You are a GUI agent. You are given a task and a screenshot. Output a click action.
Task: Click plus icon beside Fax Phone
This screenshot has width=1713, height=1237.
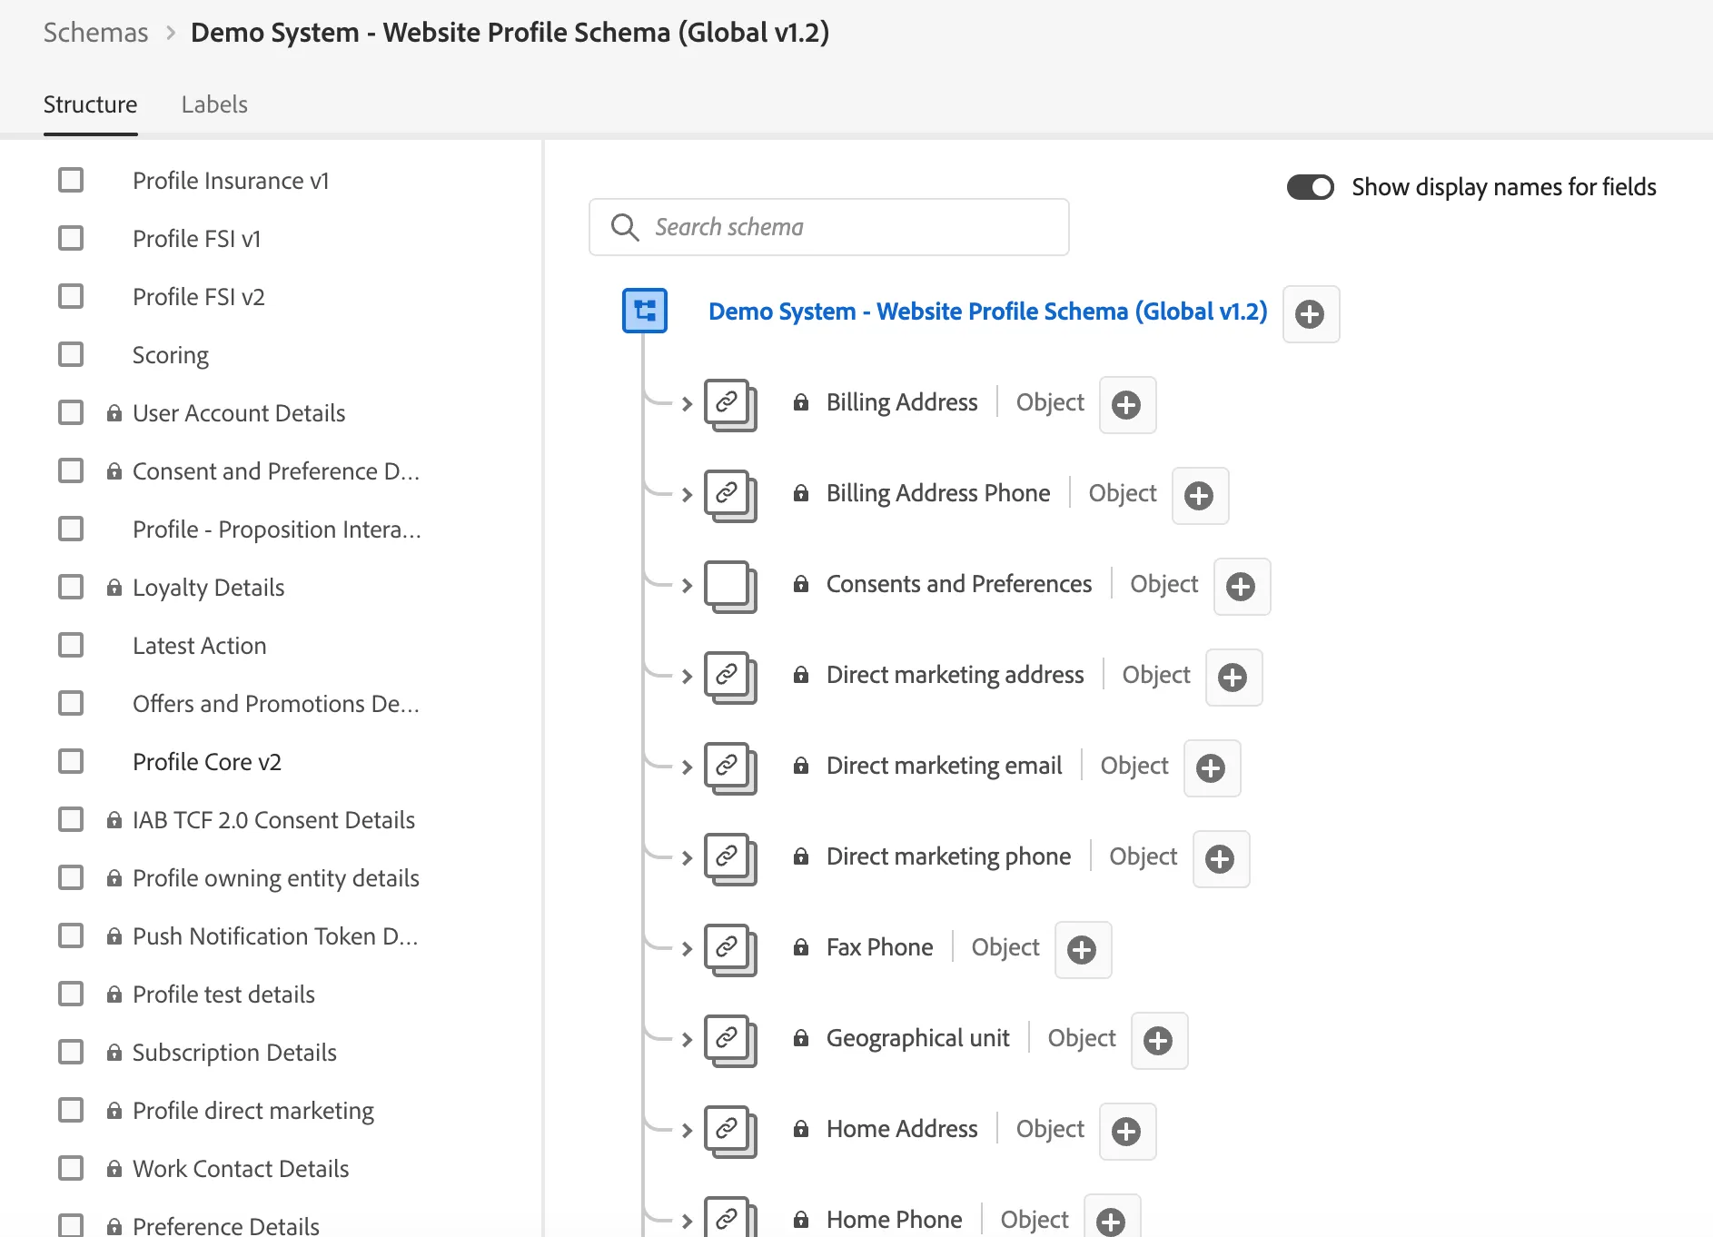click(1082, 950)
